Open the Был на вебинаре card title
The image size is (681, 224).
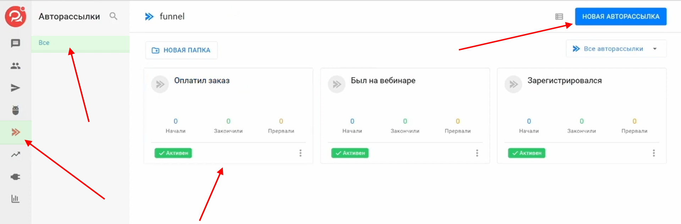pyautogui.click(x=383, y=81)
